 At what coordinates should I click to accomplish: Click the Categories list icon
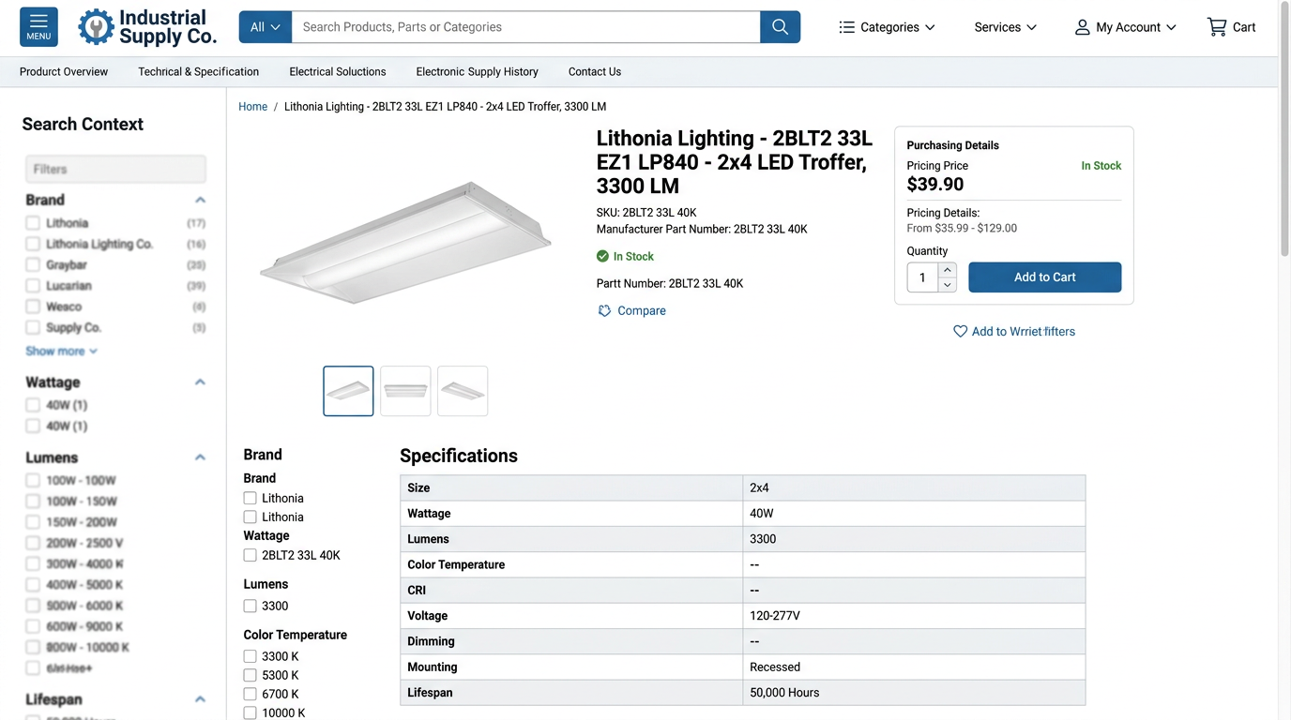[x=846, y=27]
